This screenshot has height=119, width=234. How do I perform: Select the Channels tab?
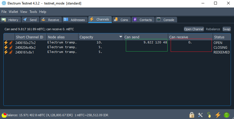click(100, 19)
